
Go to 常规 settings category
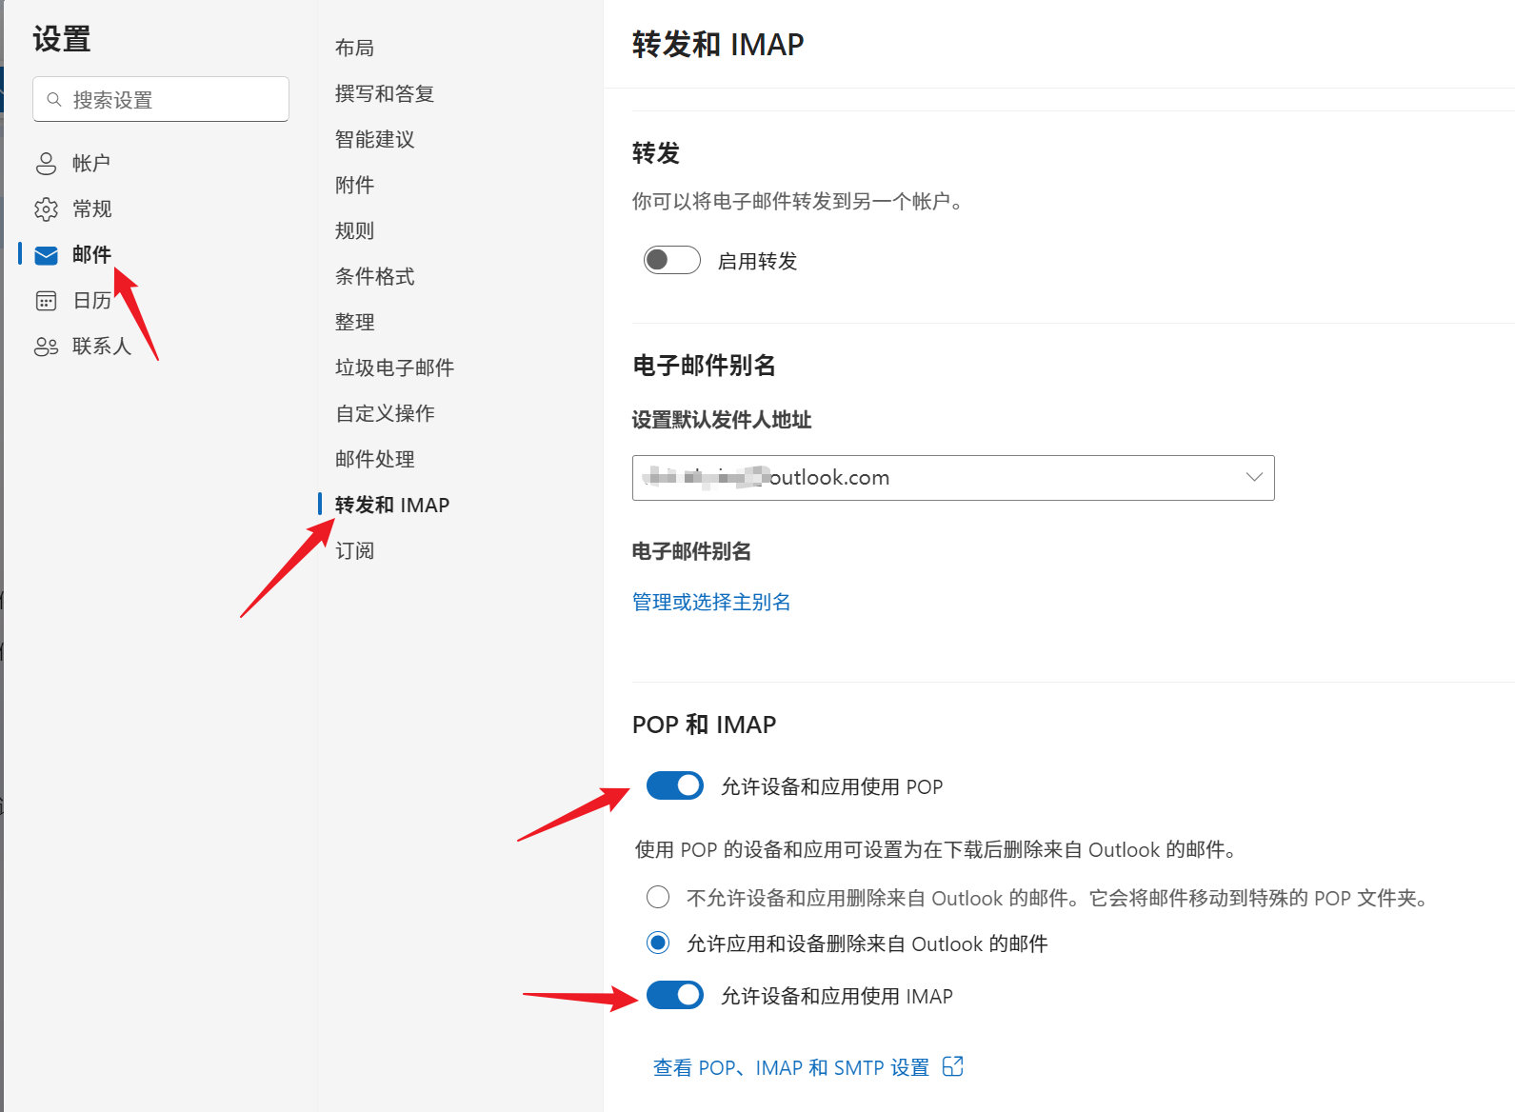click(x=92, y=209)
